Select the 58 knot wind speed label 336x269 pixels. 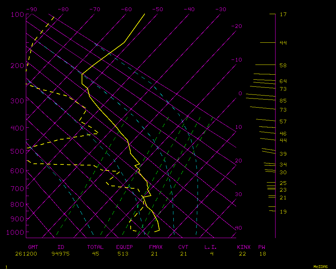pos(283,65)
